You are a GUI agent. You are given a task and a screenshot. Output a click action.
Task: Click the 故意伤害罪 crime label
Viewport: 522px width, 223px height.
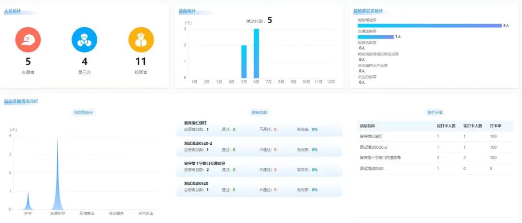click(367, 42)
